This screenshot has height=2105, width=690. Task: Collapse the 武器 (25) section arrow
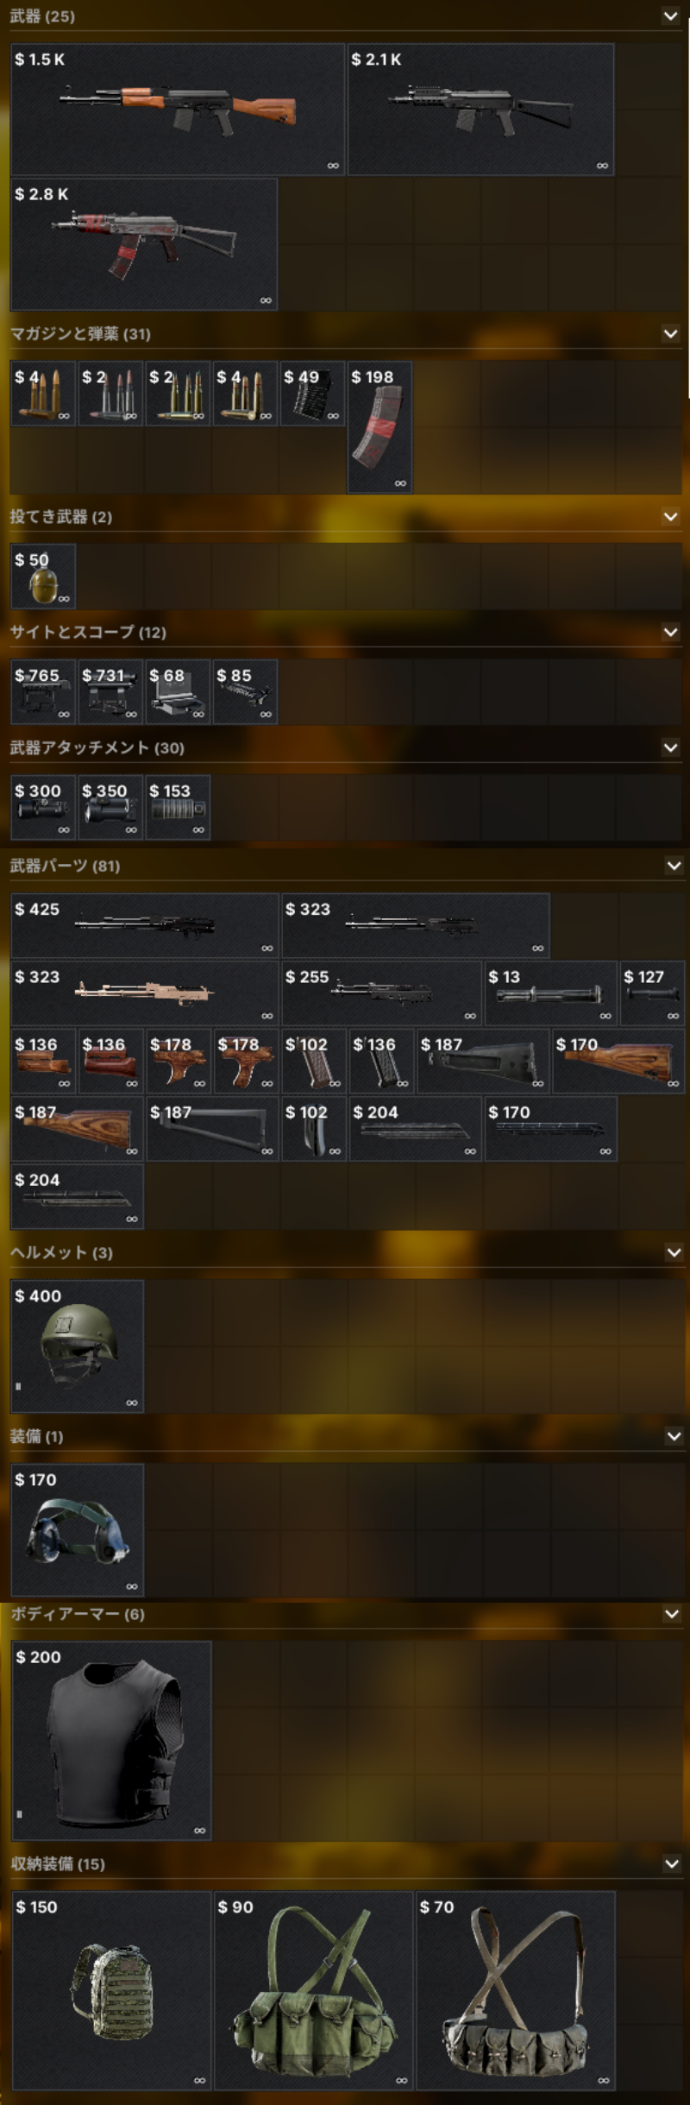(x=670, y=16)
